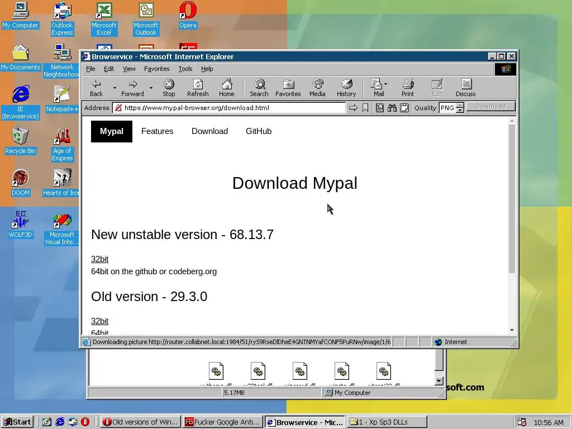Click the binoculars find icon
Viewport: 572px width, 429px height.
click(392, 108)
